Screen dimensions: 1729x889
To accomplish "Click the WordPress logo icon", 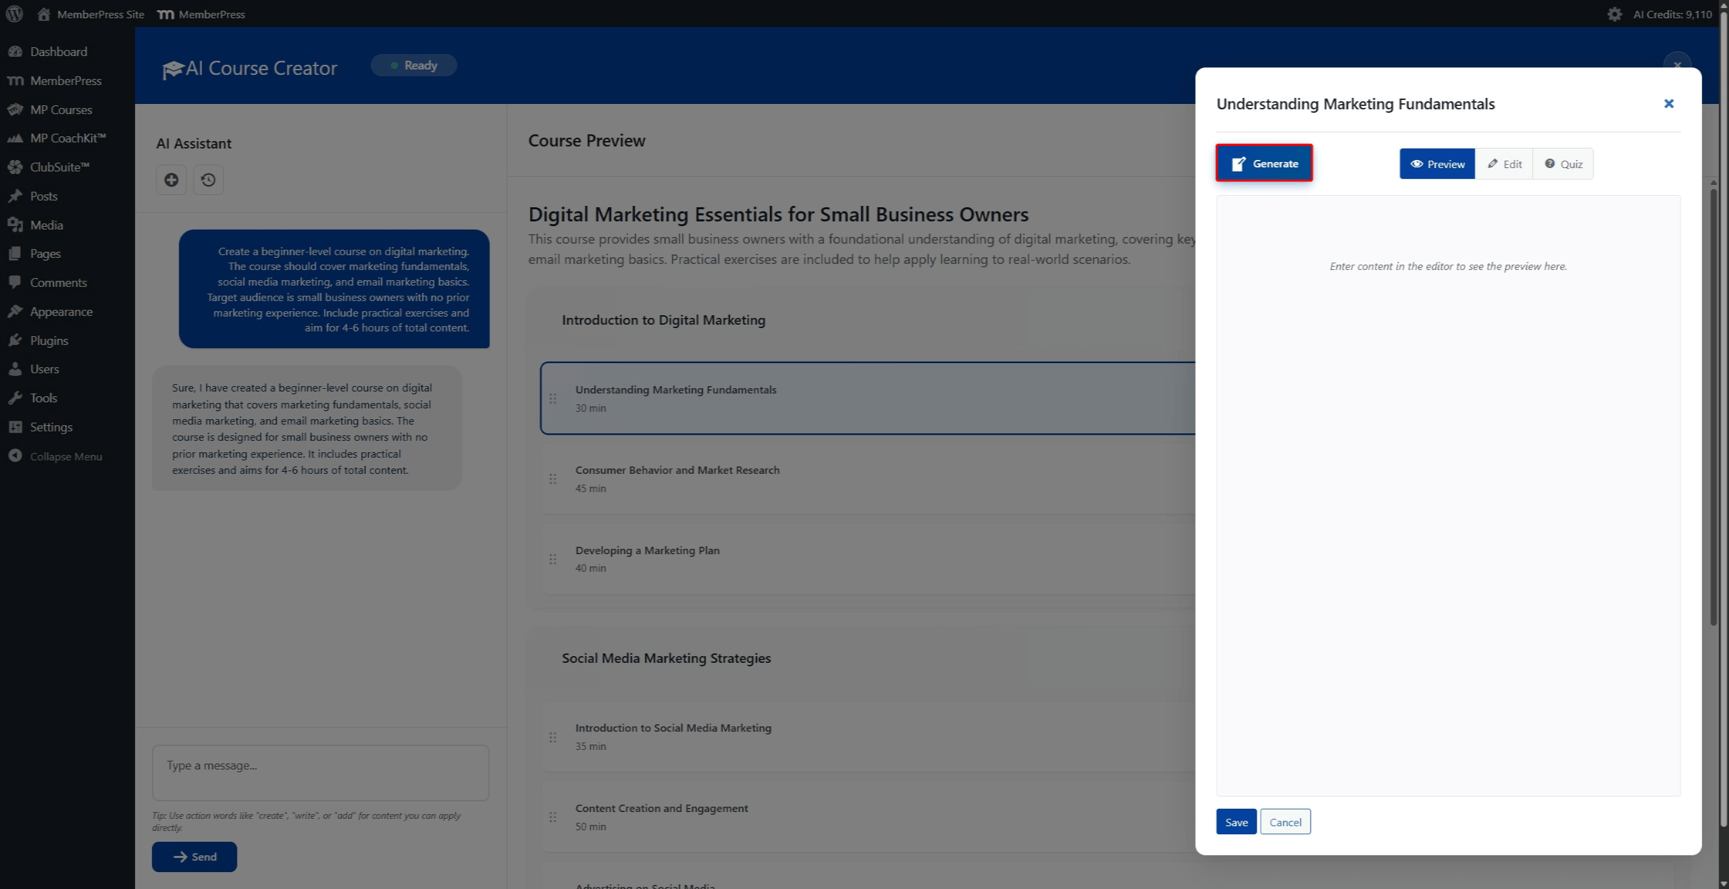I will [x=14, y=14].
